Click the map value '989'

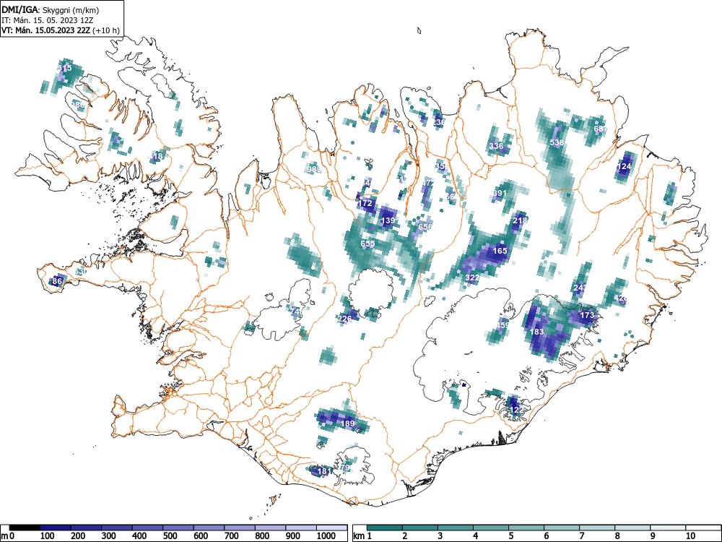click(x=313, y=169)
